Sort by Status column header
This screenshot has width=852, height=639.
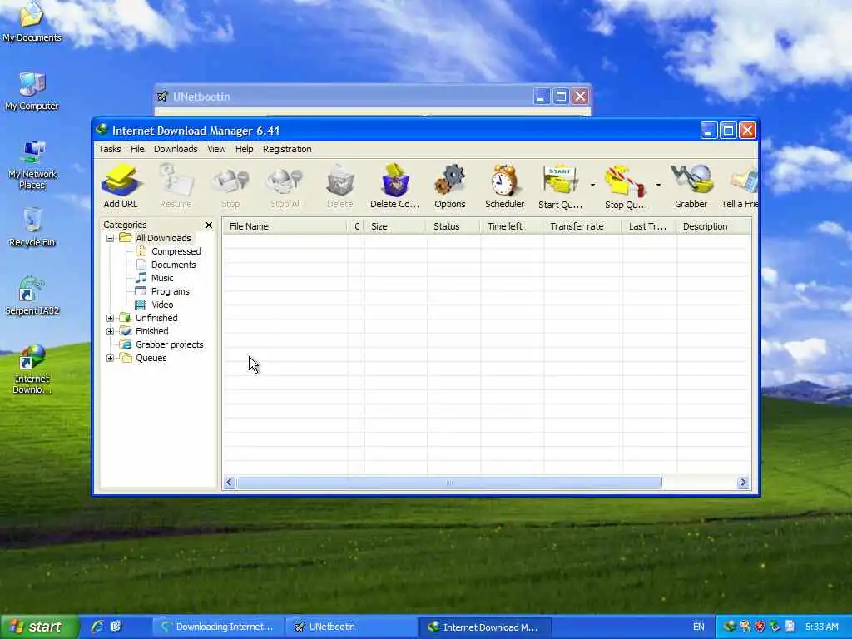(x=453, y=226)
